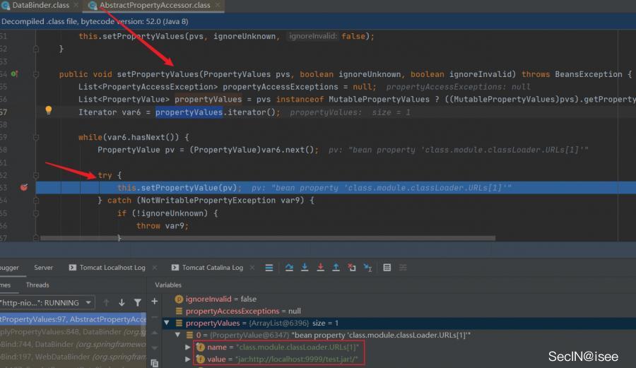Close the AbstractPropertyAccessor.class tab
The height and width of the screenshot is (368, 636).
coord(218,5)
